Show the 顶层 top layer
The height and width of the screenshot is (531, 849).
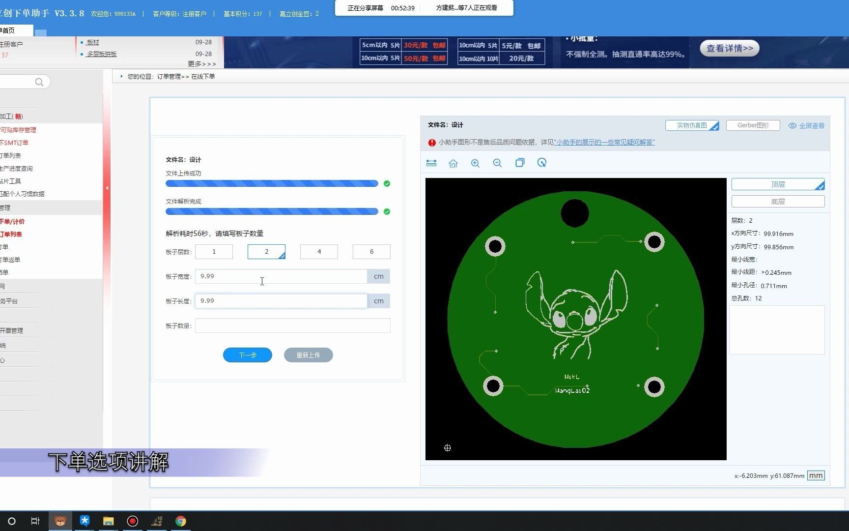coord(778,184)
